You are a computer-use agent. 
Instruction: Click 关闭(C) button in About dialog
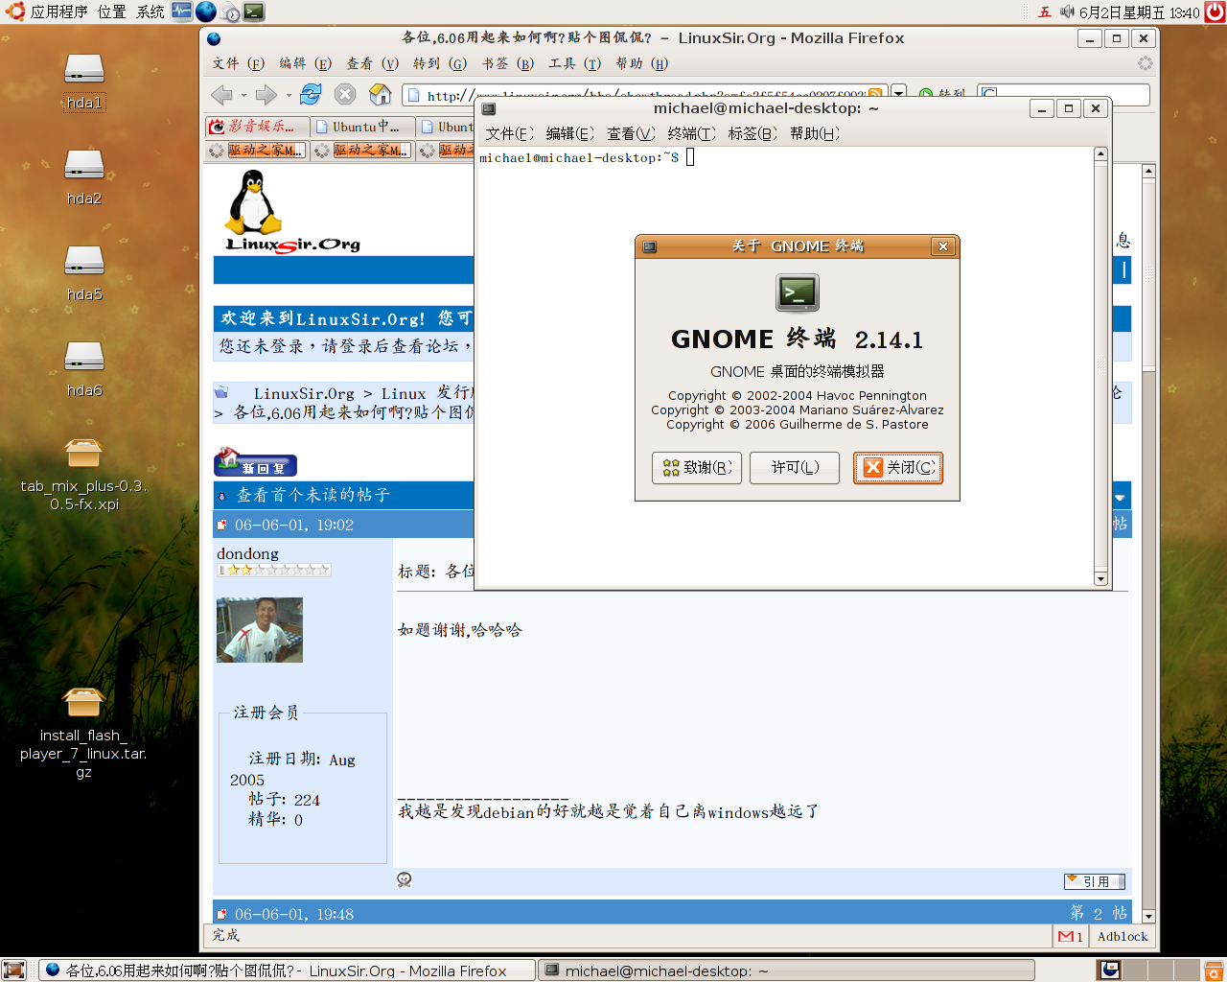898,468
